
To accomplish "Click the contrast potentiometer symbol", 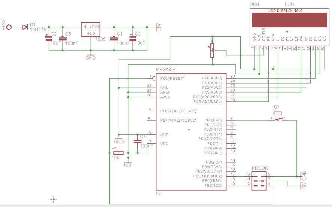I will [x=212, y=51].
